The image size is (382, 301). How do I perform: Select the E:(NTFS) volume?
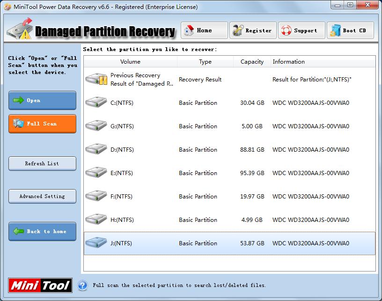229,173
